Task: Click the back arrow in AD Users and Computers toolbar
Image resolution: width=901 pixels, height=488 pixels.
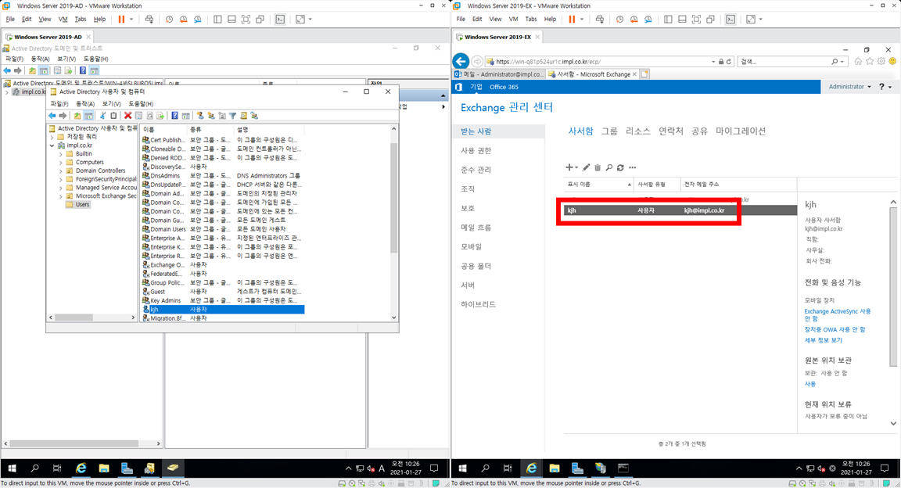Action: [52, 116]
